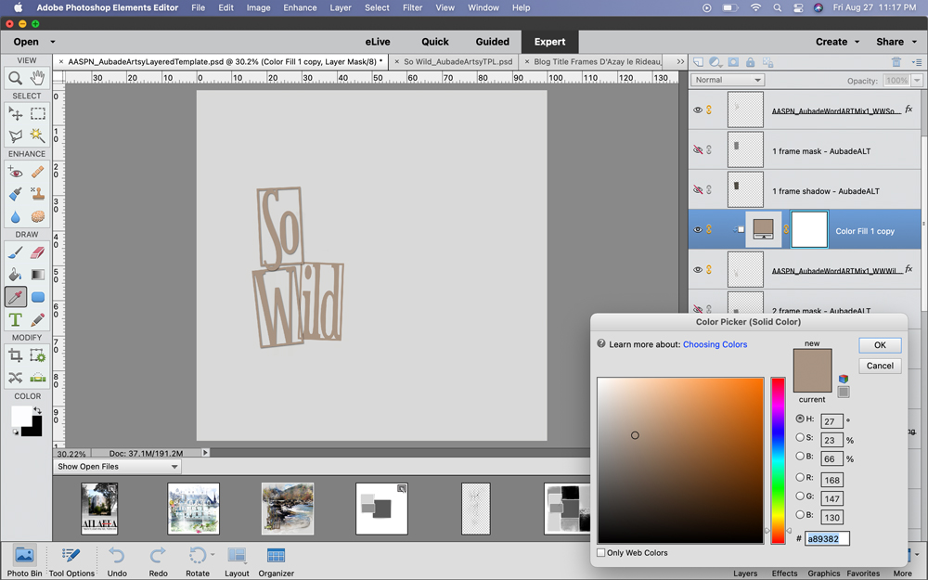Cancel the Color Picker dialog
The image size is (928, 580).
(880, 366)
